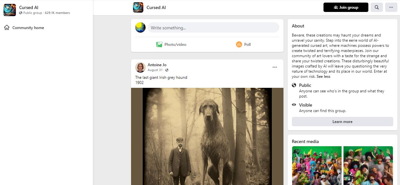Open second Recent media thumbnail

point(368,165)
